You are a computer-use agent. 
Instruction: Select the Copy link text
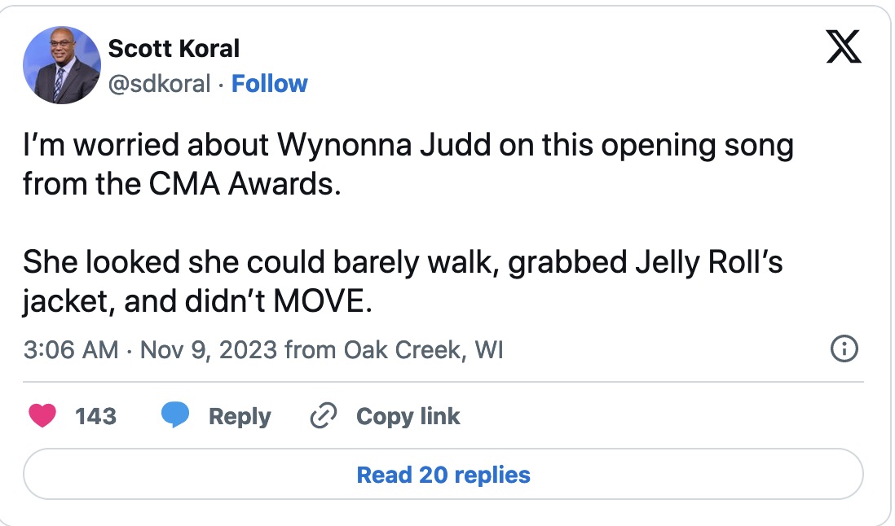click(x=408, y=416)
